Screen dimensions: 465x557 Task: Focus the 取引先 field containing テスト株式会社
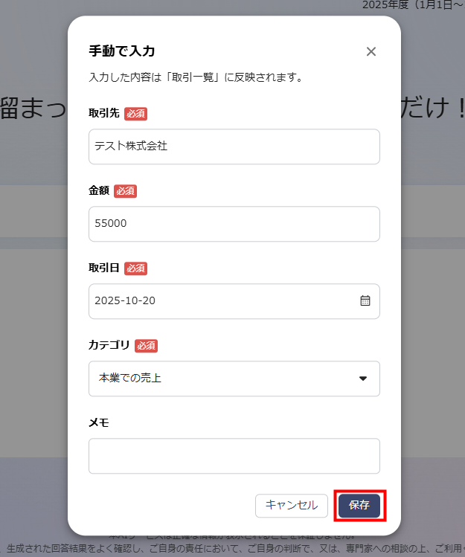[234, 147]
